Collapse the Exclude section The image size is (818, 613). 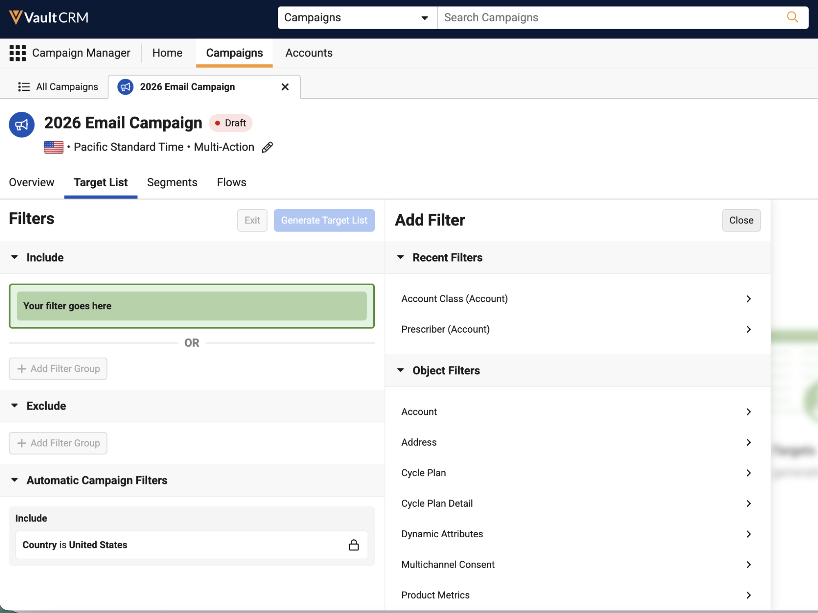coord(14,406)
